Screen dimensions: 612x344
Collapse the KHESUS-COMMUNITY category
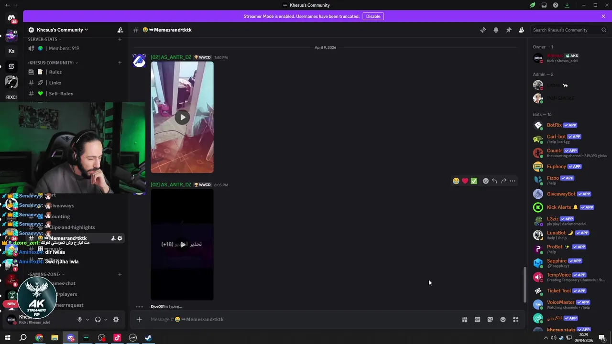click(x=53, y=63)
